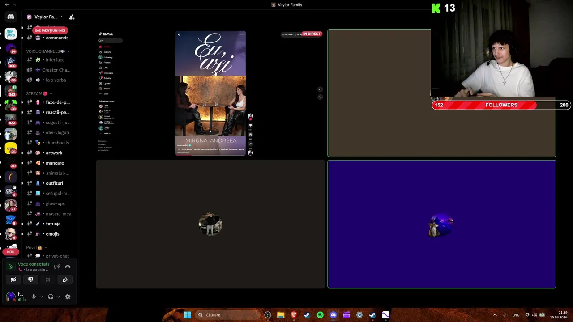Screen dimensions: 573x322
Task: Click the taskbar Căutare search box
Action: point(227,315)
